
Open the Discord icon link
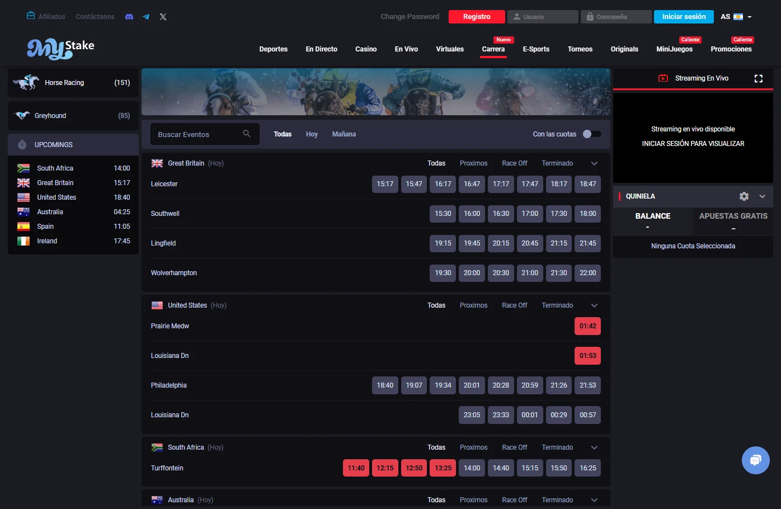point(129,17)
